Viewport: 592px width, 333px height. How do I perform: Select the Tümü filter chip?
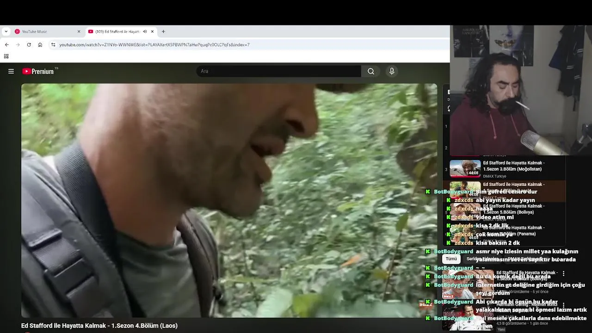tap(451, 259)
